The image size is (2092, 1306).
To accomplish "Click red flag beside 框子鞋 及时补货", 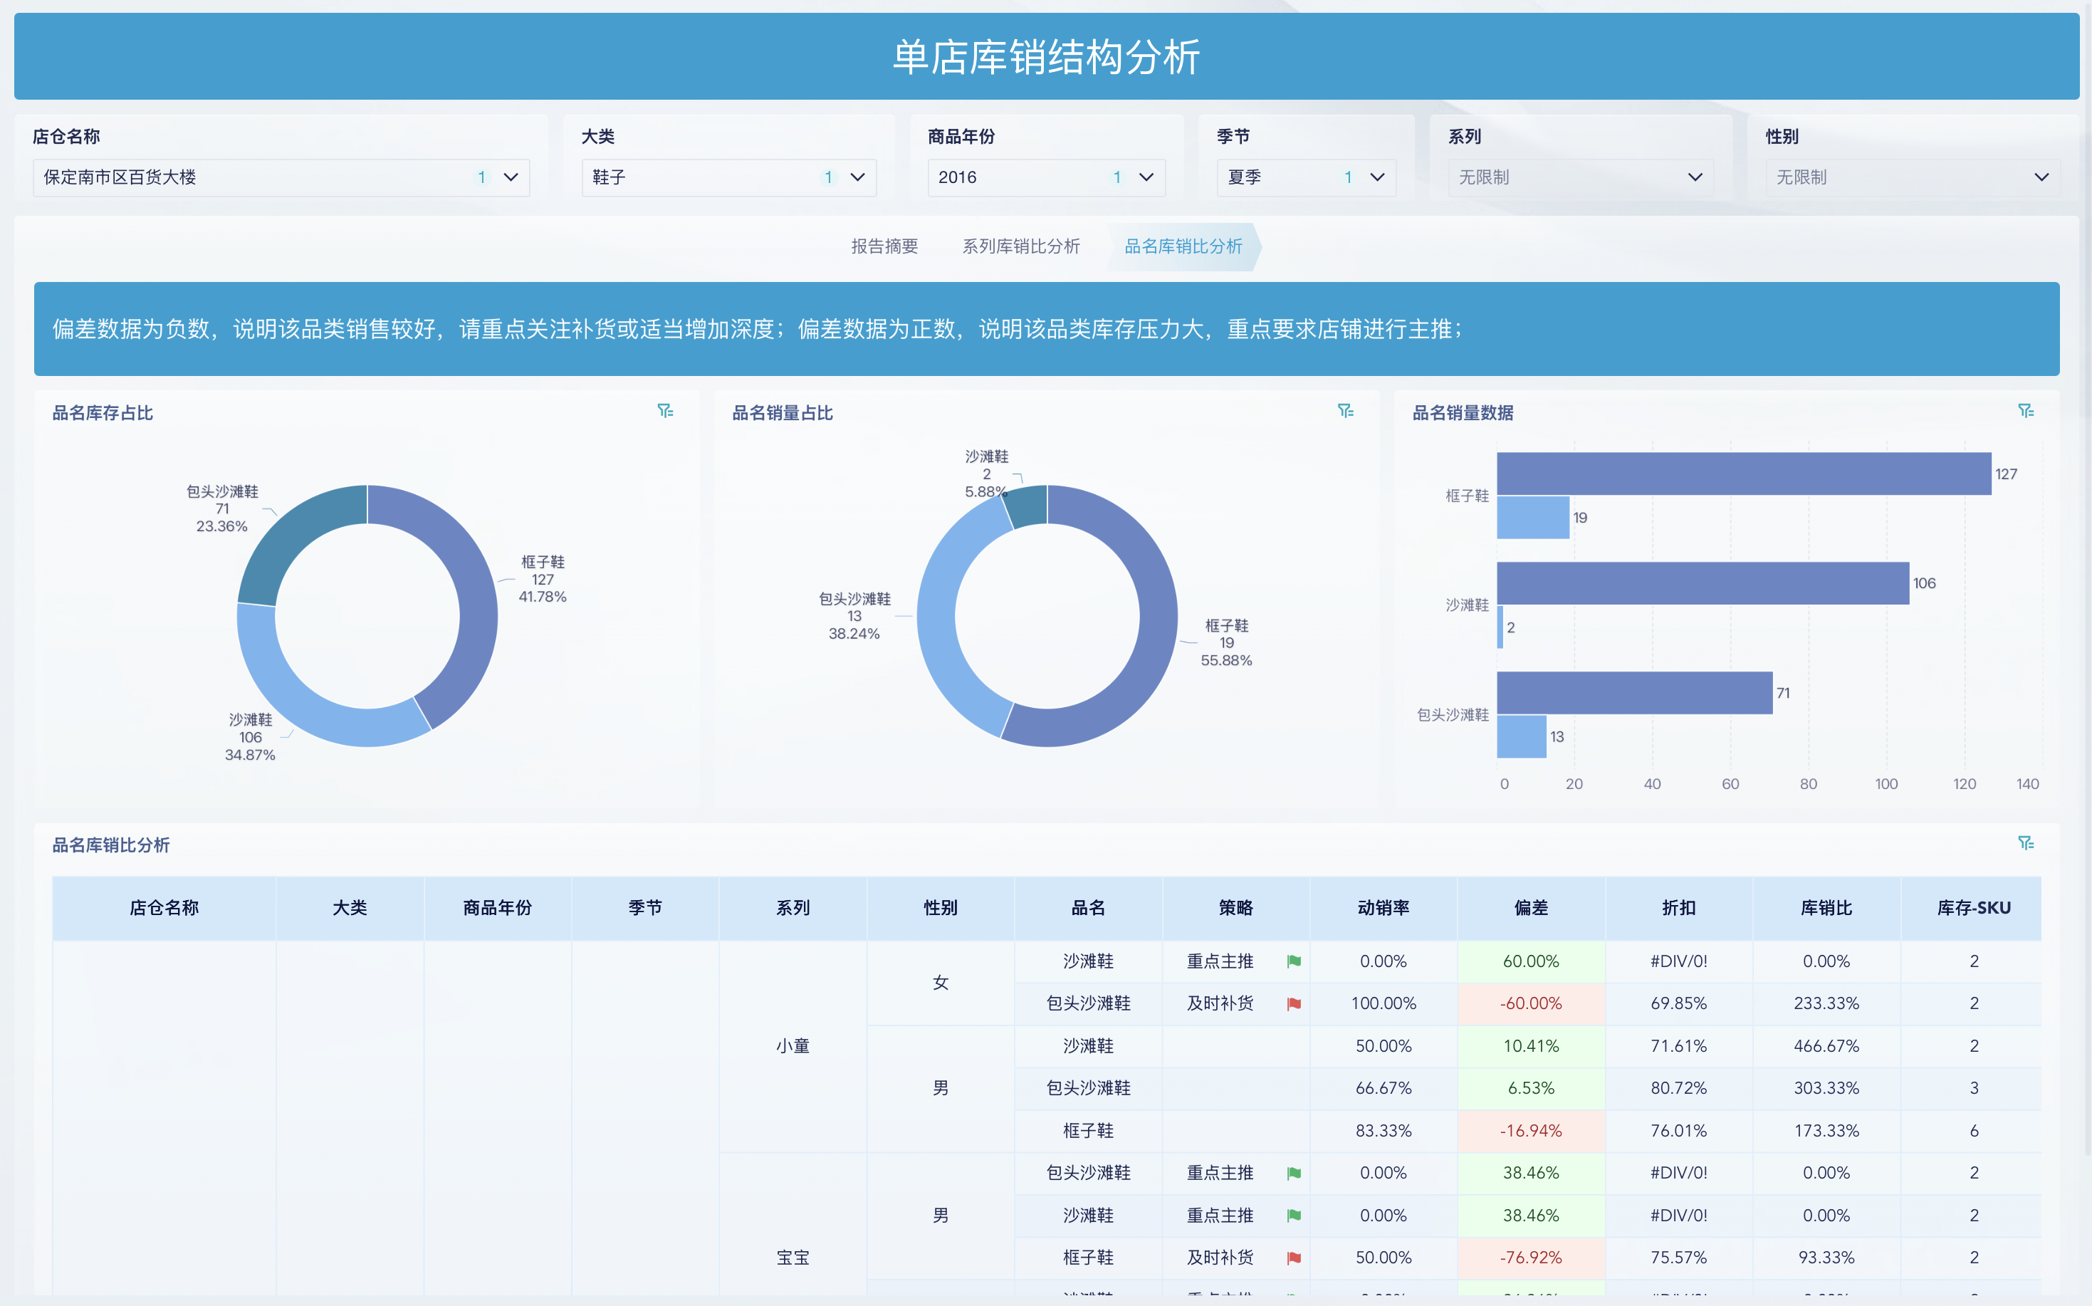I will (1293, 1258).
